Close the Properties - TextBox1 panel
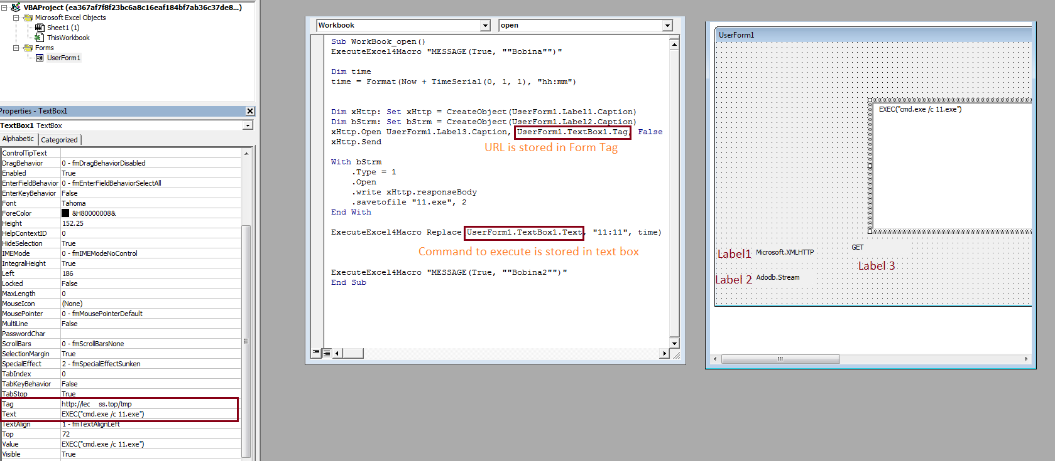Screen dimensions: 1055x461 pos(250,111)
